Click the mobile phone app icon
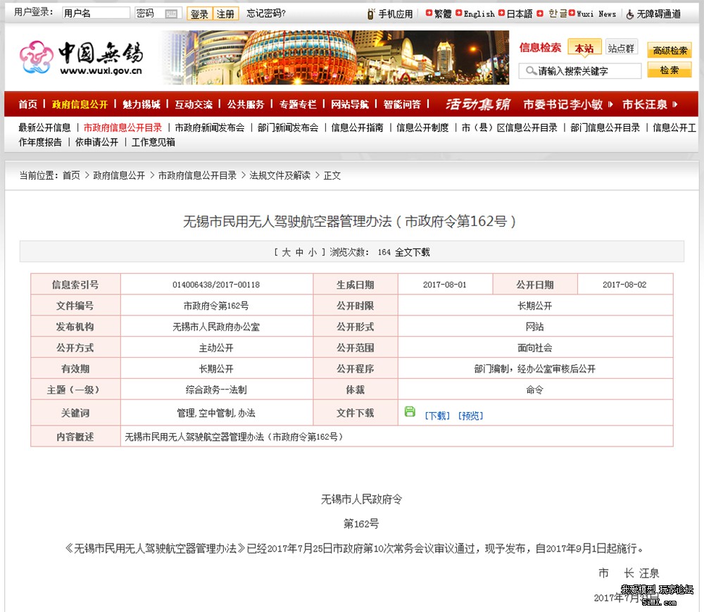 (370, 13)
